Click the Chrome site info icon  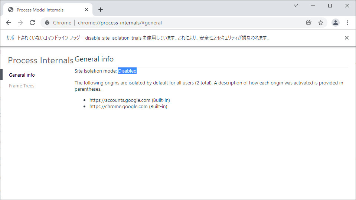[47, 23]
